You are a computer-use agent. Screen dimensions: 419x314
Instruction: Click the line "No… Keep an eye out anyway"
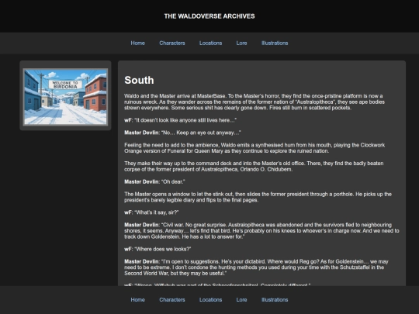pyautogui.click(x=182, y=133)
